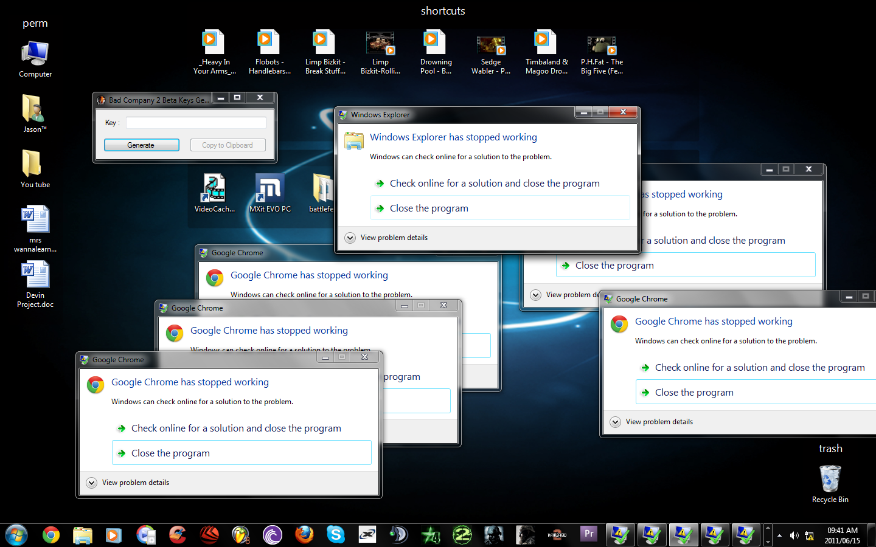Image resolution: width=876 pixels, height=547 pixels.
Task: Close the program in bottom-left Chrome dialog
Action: (242, 453)
